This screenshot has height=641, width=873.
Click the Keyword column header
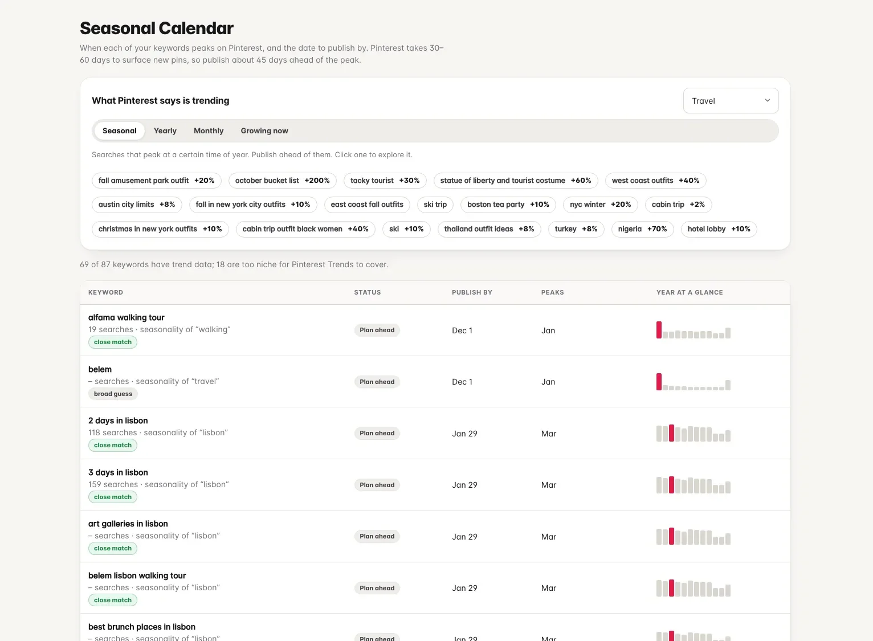tap(105, 292)
